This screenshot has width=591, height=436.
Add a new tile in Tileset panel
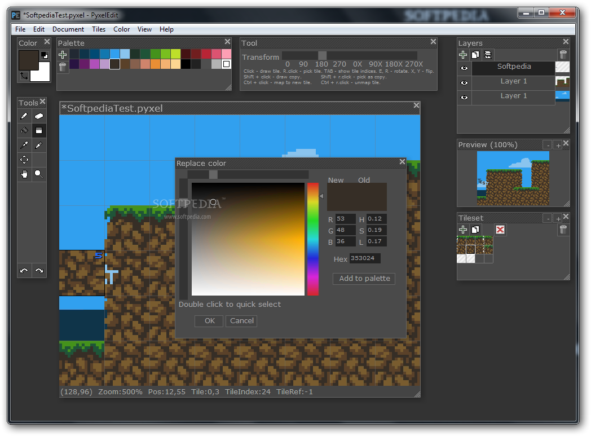[x=463, y=230]
